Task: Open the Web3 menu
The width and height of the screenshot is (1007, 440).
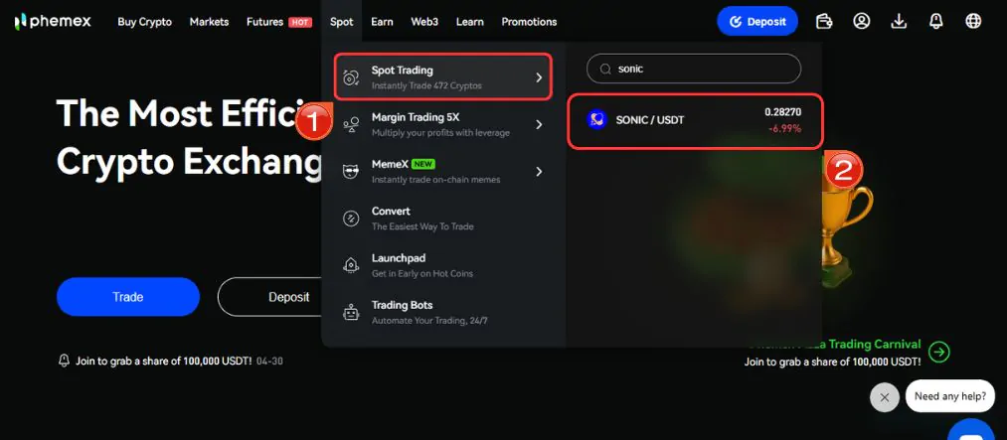Action: click(x=424, y=22)
